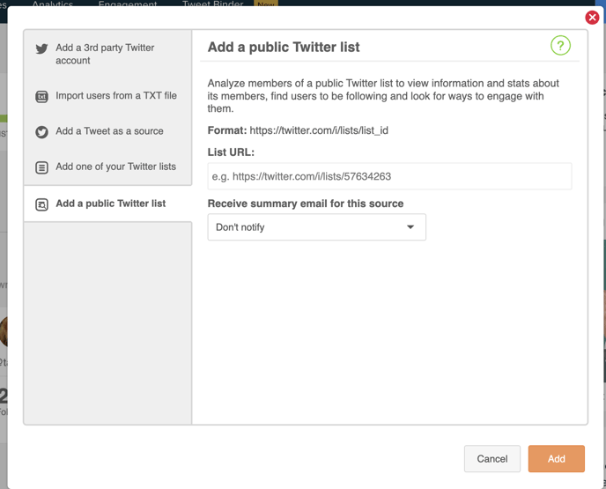Open Engagement menu in background page
606x489 pixels.
coord(128,4)
